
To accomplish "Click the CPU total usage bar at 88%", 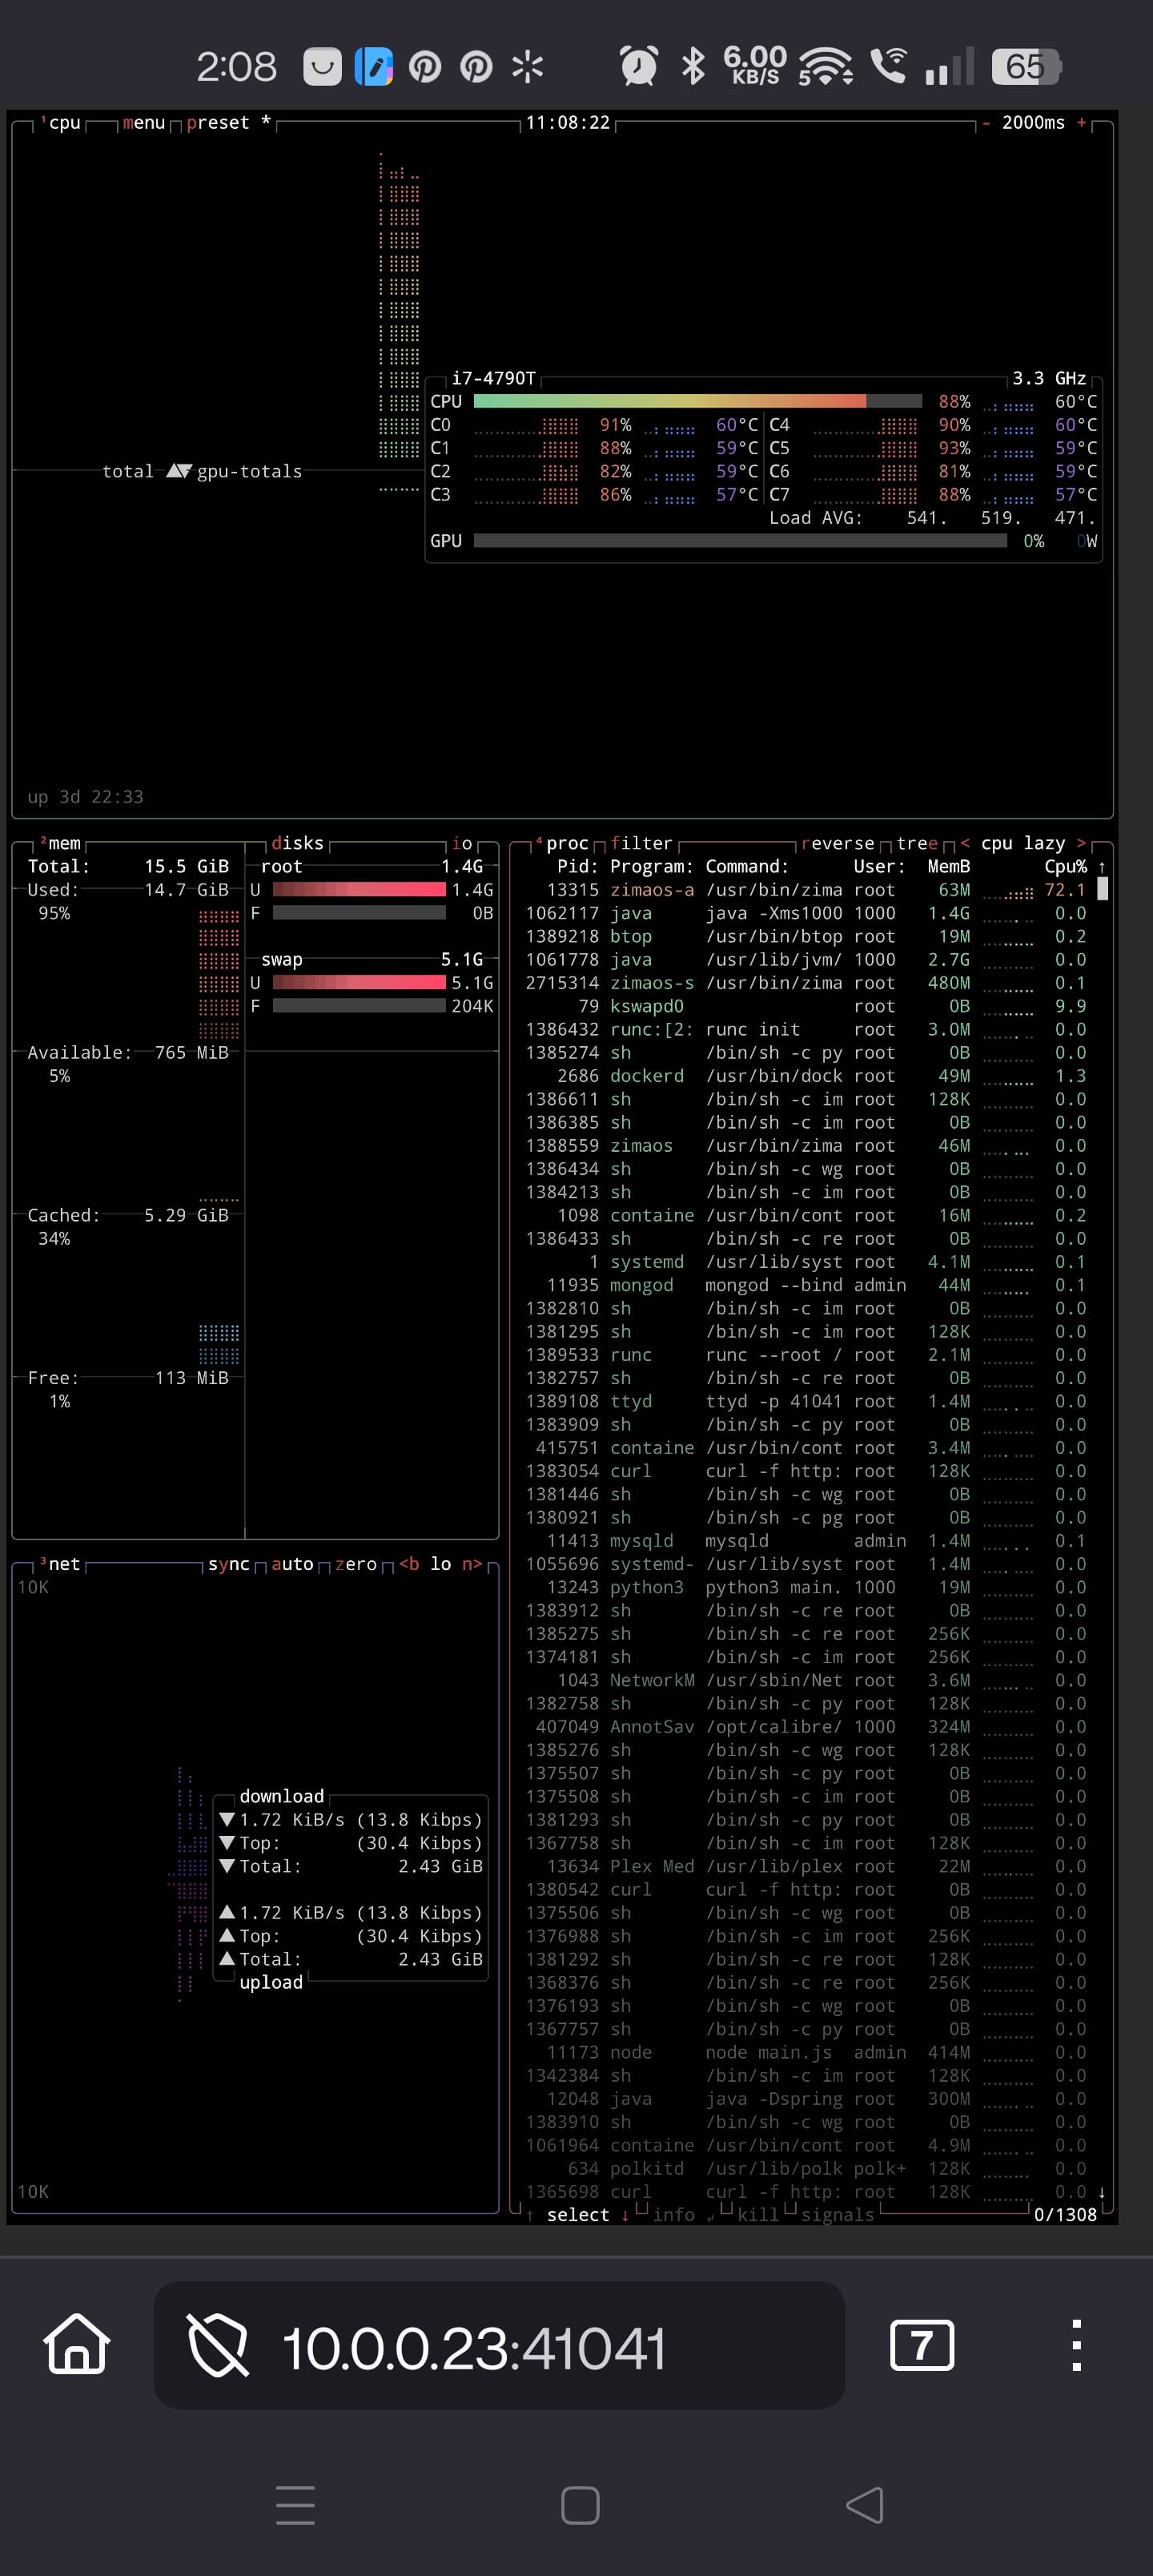I will (x=697, y=401).
